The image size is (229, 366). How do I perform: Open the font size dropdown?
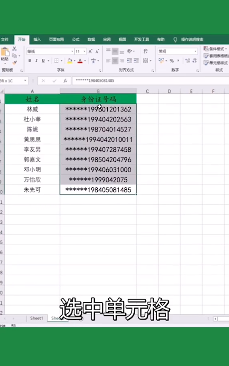pos(84,51)
